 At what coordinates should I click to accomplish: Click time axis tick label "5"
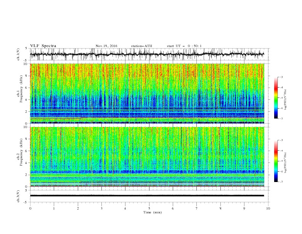(x=149, y=208)
